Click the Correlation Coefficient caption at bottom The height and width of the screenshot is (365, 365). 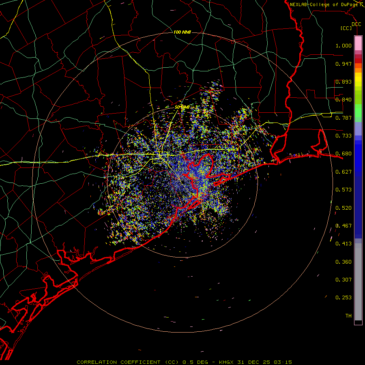pos(185,362)
